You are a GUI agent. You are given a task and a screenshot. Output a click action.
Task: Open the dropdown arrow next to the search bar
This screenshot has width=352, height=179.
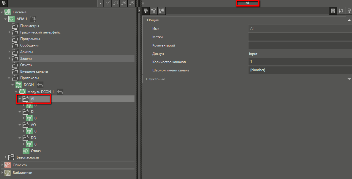(x=100, y=4)
